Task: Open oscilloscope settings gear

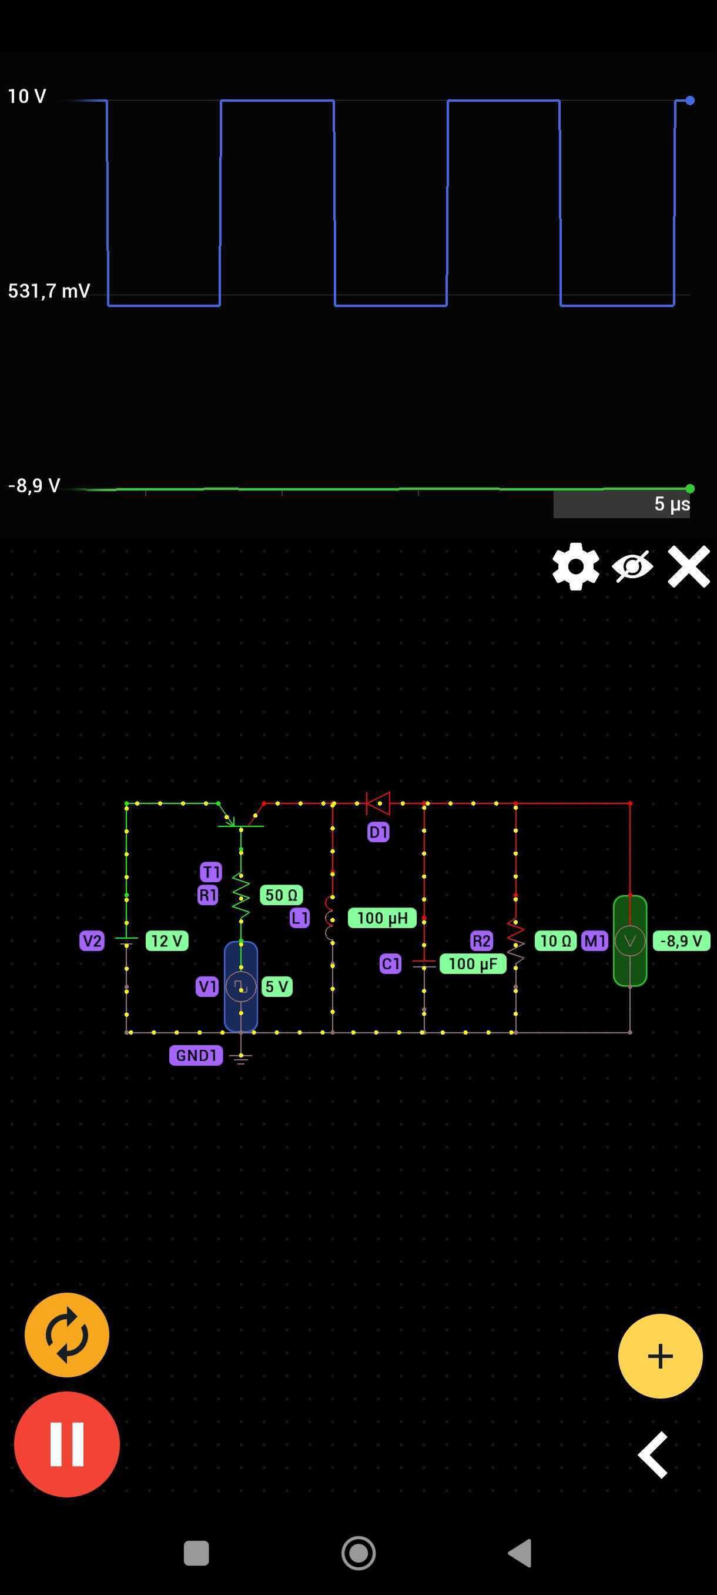Action: pyautogui.click(x=575, y=566)
